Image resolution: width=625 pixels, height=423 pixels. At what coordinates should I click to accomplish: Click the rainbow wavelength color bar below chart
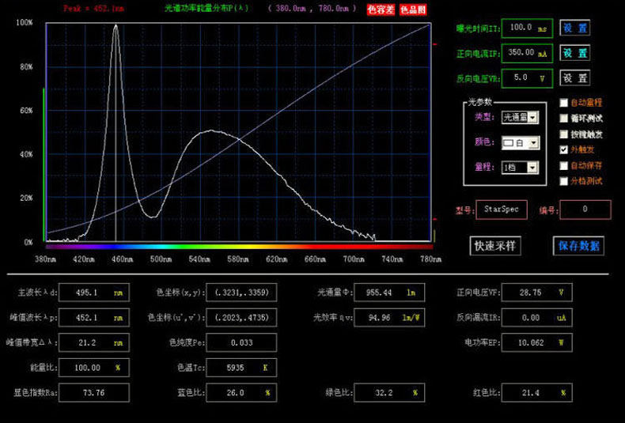238,247
